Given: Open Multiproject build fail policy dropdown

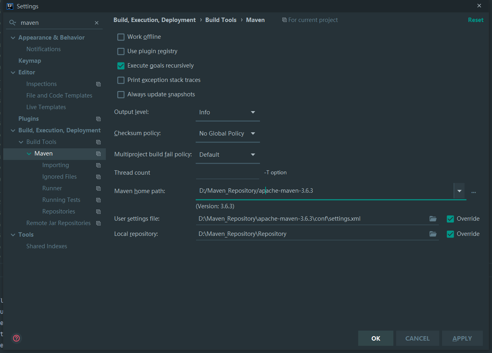Looking at the screenshot, I should [228, 155].
